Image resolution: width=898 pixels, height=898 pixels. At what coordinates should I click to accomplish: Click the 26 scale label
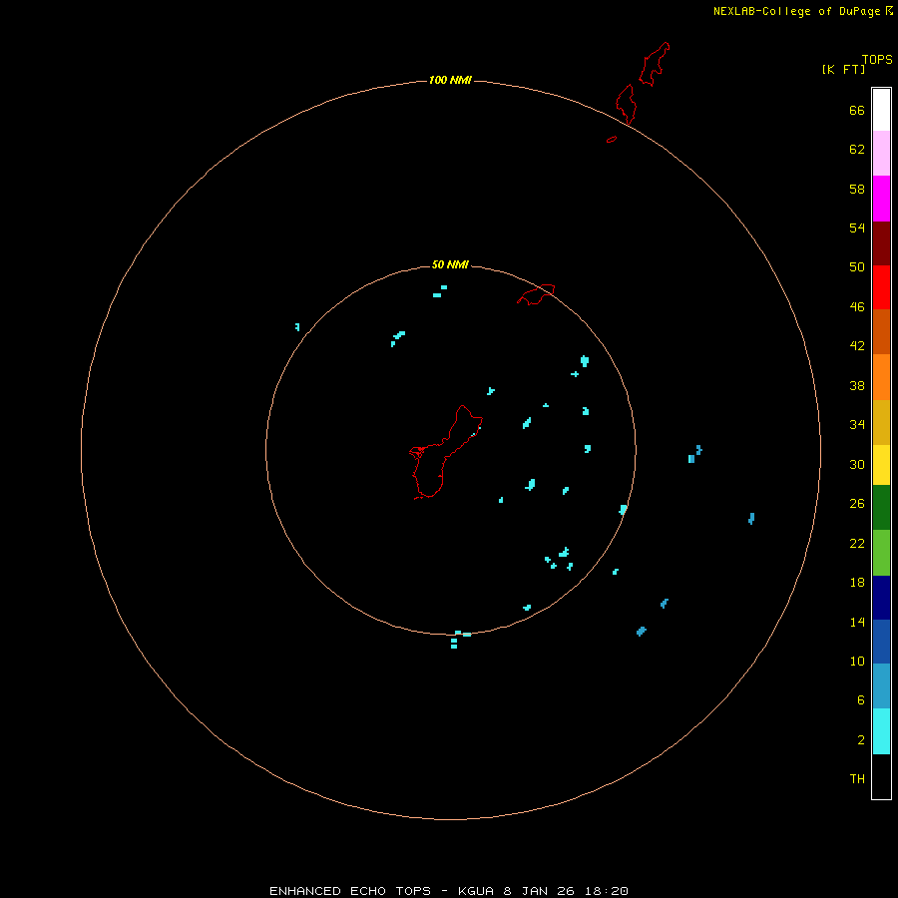coord(857,503)
